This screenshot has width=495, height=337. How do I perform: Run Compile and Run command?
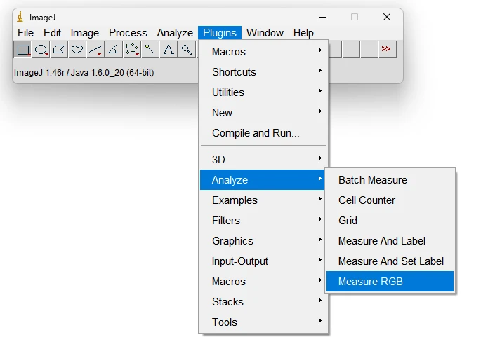256,133
